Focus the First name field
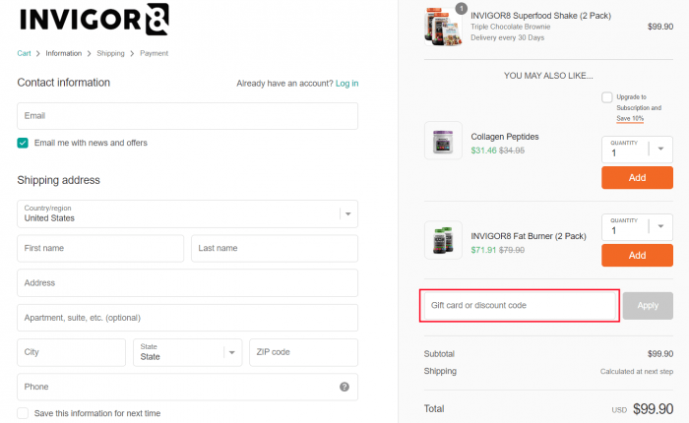The height and width of the screenshot is (423, 689). (x=100, y=248)
